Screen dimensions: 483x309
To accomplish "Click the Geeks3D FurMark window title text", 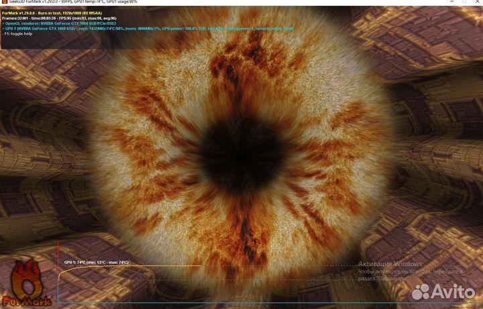I will (73, 1).
